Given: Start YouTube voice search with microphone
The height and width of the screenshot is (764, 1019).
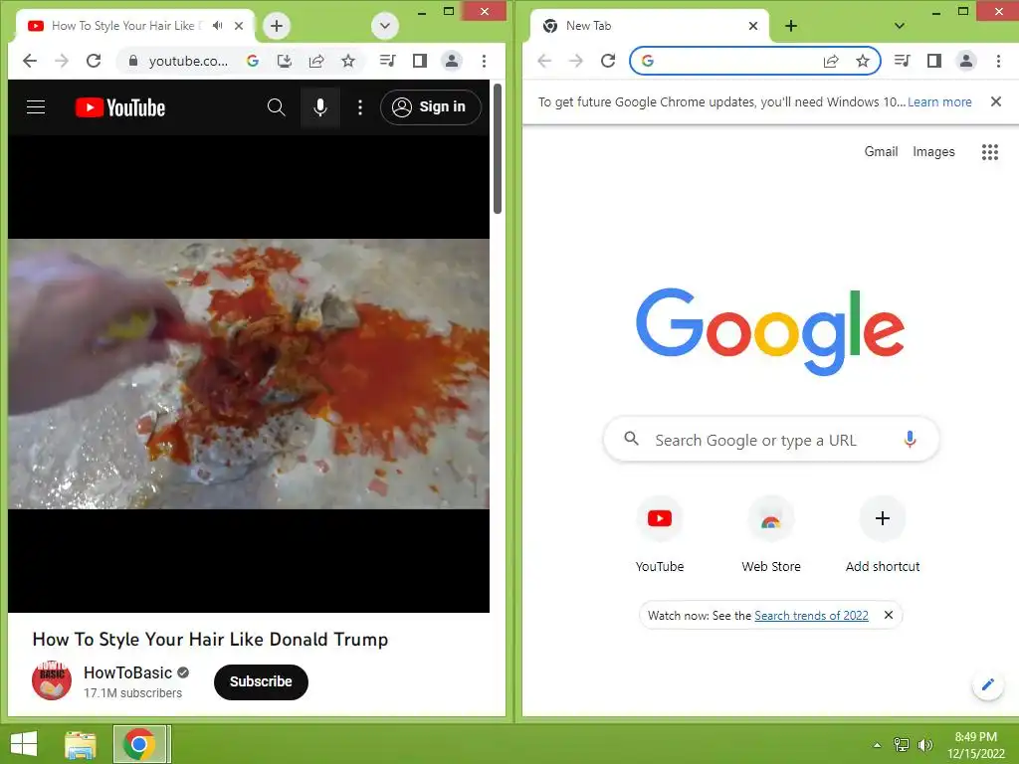Looking at the screenshot, I should 320,107.
